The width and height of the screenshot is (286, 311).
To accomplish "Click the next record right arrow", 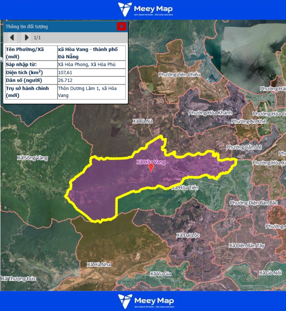I will pos(26,37).
